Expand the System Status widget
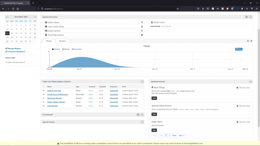This screenshot has width=260, height=146. pos(142,122)
